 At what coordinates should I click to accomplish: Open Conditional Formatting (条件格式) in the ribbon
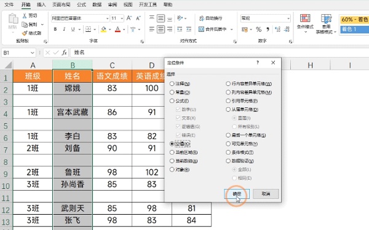click(305, 23)
